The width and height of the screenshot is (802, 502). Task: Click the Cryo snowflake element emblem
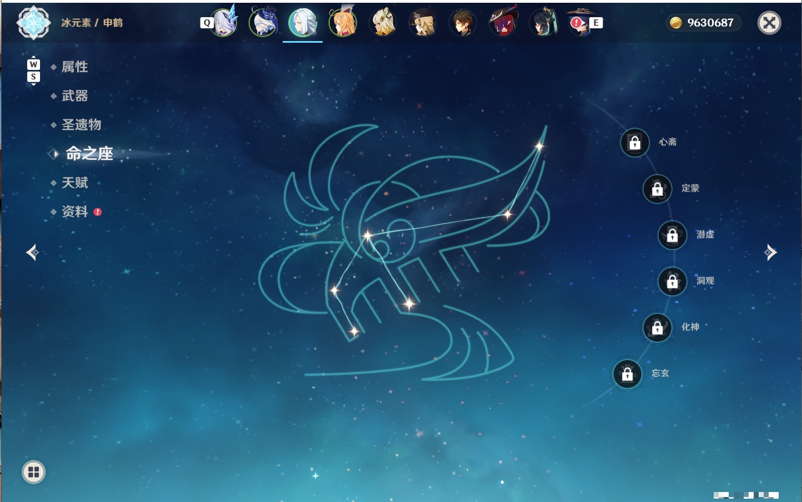click(x=33, y=23)
